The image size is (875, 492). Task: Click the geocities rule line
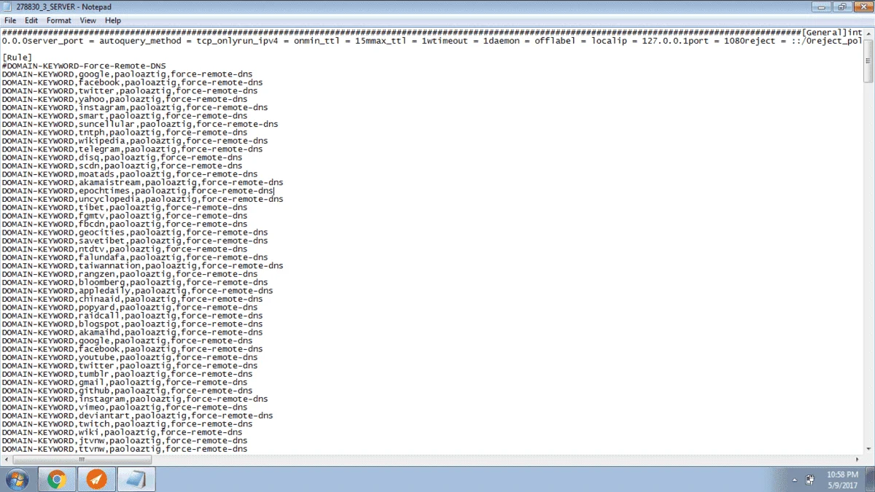coord(135,233)
